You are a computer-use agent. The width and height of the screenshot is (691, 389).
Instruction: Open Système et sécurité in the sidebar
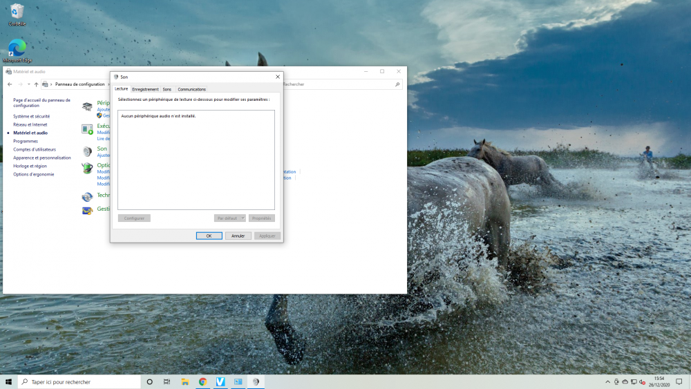(x=31, y=116)
